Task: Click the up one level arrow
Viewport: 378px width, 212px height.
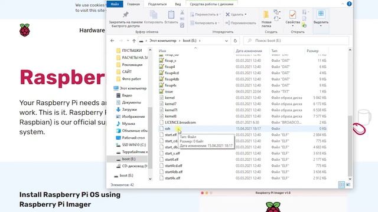Action: point(134,41)
